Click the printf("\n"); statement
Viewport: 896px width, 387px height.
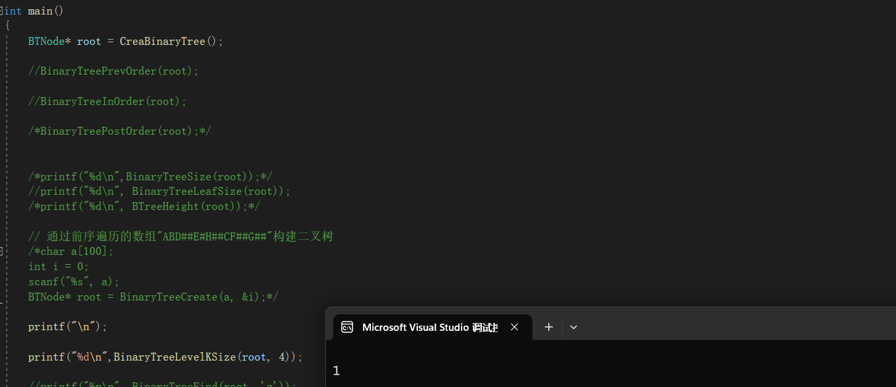point(67,326)
